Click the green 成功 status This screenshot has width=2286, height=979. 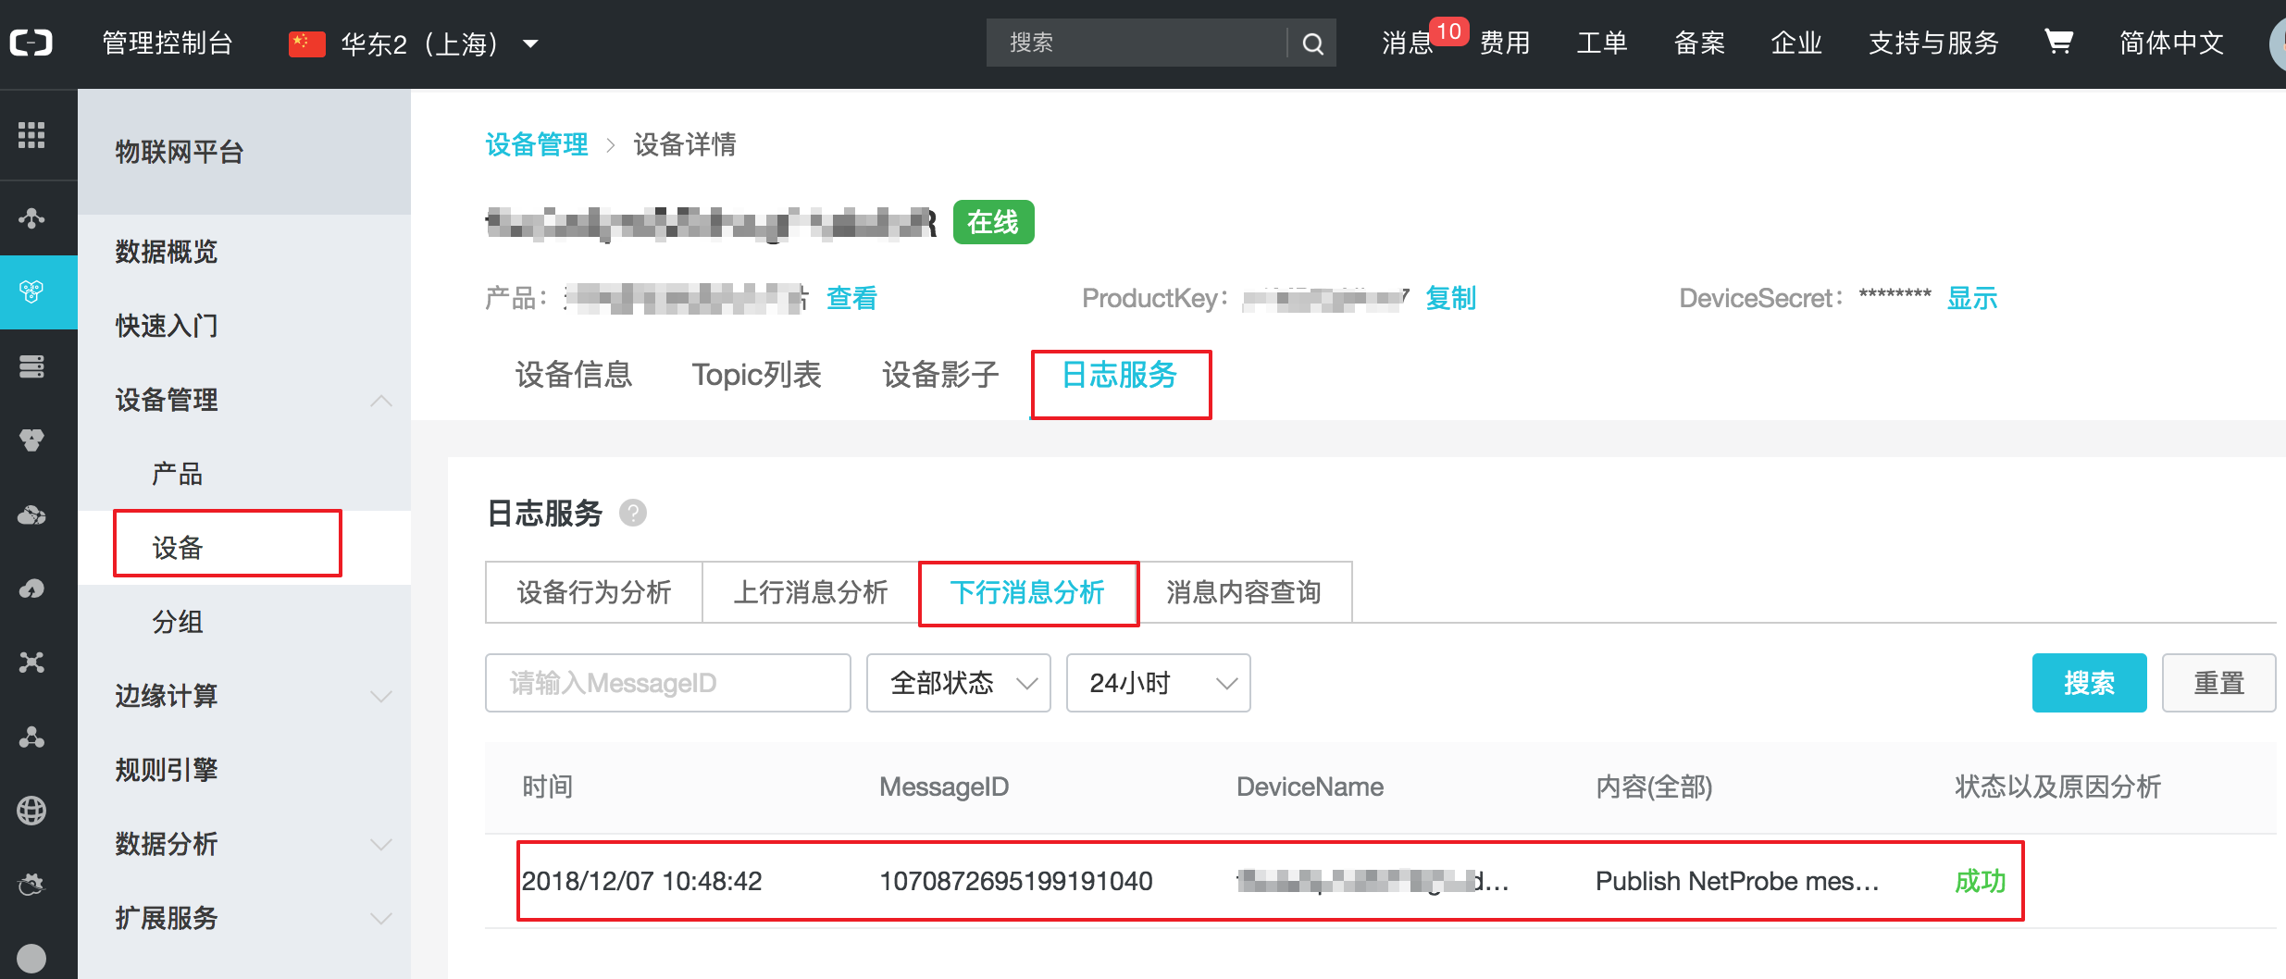click(1981, 881)
